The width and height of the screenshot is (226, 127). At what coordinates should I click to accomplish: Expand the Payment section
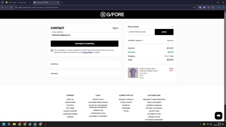[84, 74]
